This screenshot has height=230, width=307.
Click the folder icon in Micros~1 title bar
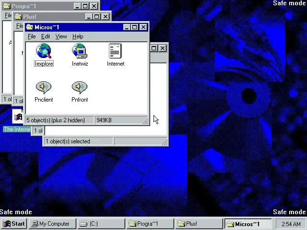[x=30, y=27]
